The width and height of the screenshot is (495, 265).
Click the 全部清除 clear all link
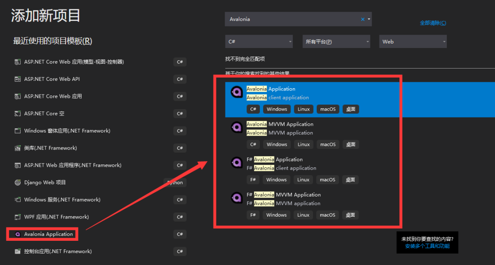click(x=433, y=23)
